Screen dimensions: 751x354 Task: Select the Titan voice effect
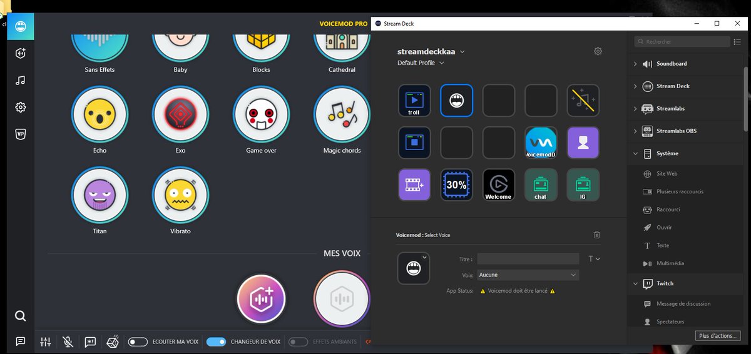(x=100, y=195)
